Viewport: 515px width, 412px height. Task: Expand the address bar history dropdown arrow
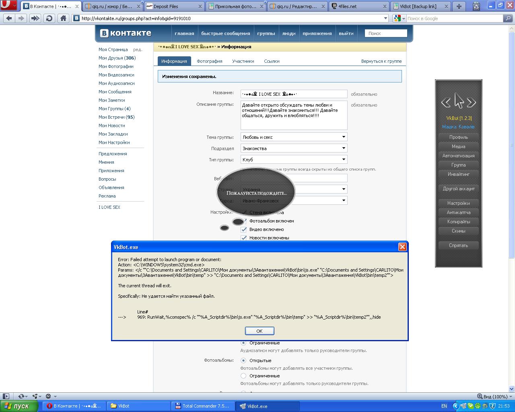click(x=385, y=18)
